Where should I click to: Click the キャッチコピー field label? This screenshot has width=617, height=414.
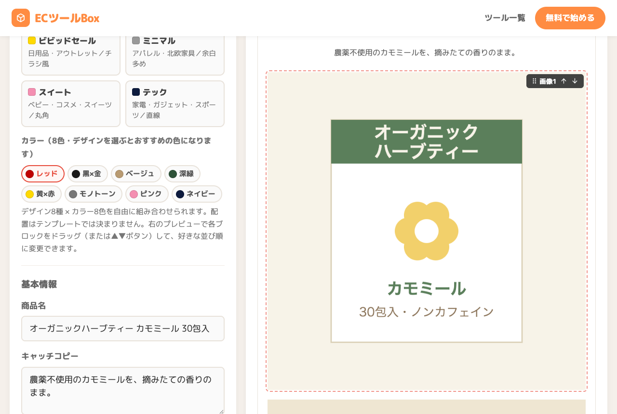pyautogui.click(x=50, y=356)
